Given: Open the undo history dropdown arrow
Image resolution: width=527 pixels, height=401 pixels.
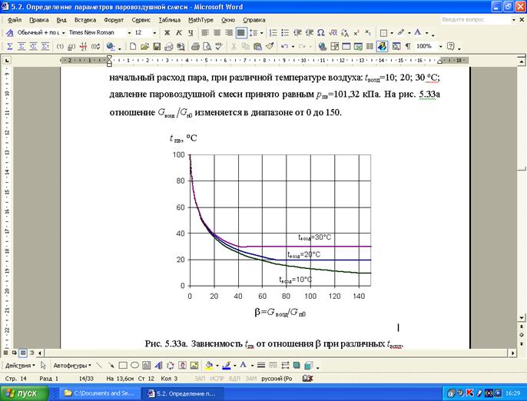Looking at the screenshot, I should click(x=293, y=46).
